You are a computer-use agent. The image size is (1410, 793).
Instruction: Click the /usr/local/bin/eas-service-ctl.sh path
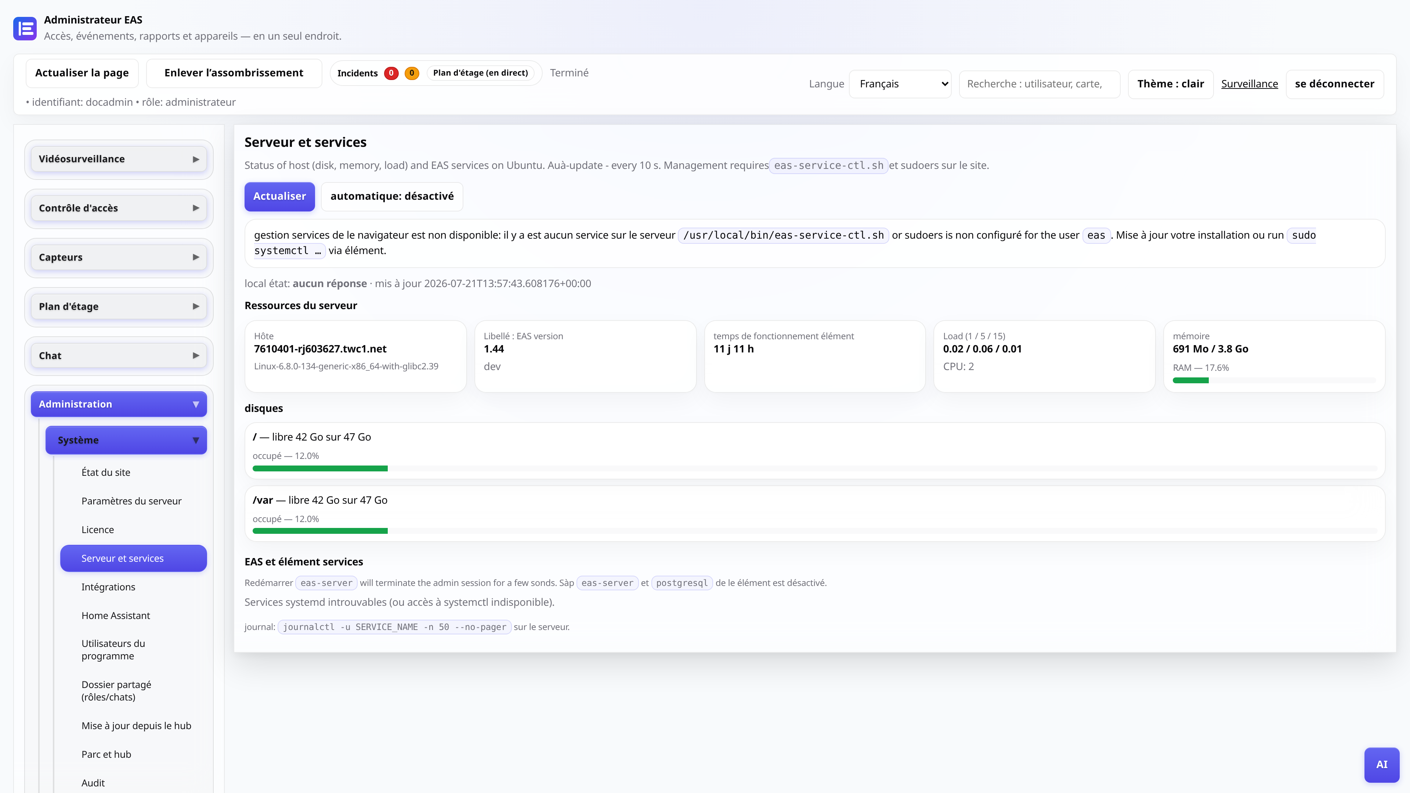click(x=783, y=235)
